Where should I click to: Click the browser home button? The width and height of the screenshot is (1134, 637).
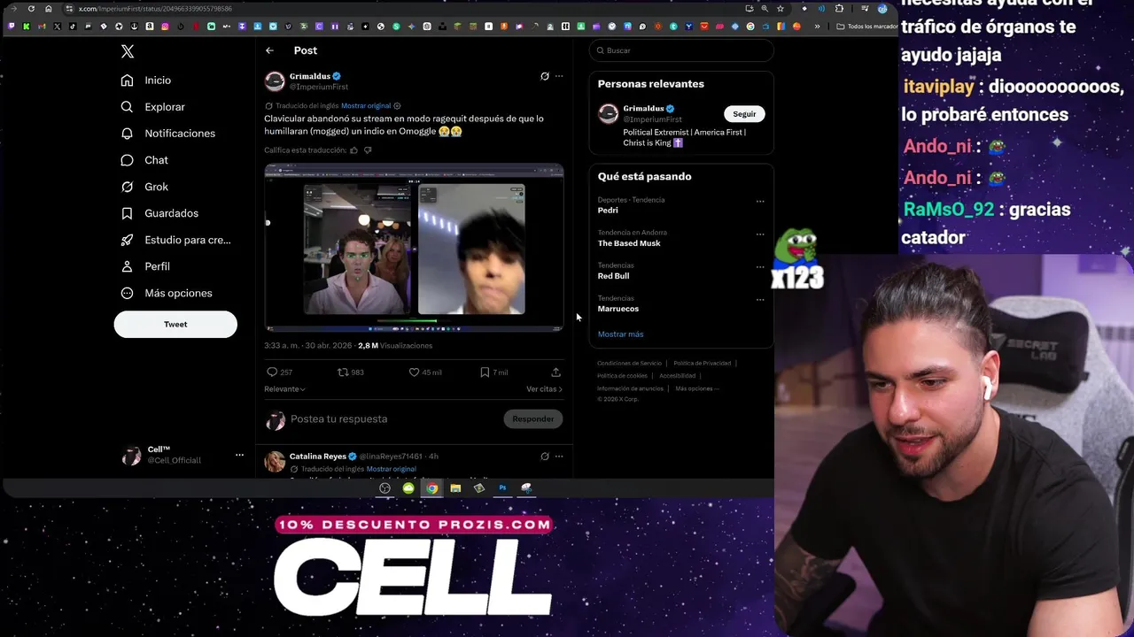[x=49, y=9]
